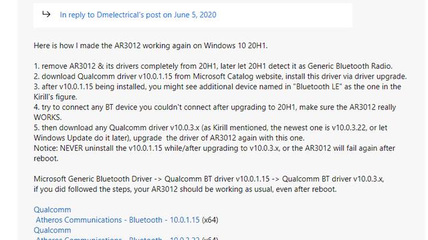Click the reply arrow icon
The width and height of the screenshot is (428, 240).
46,14
